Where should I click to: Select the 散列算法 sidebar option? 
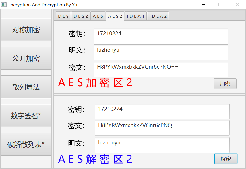tap(26, 87)
